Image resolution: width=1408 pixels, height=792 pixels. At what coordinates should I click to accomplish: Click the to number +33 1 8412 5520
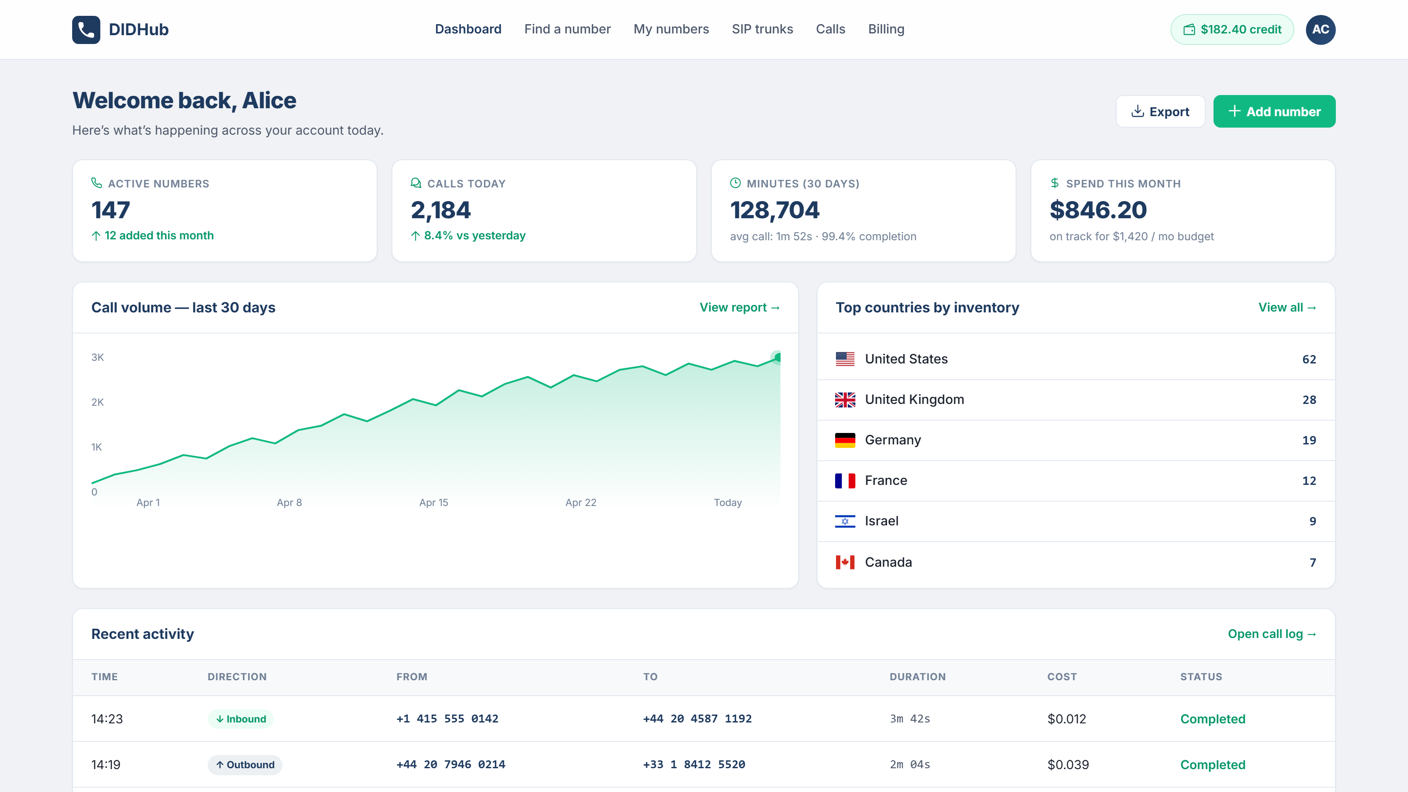point(693,765)
